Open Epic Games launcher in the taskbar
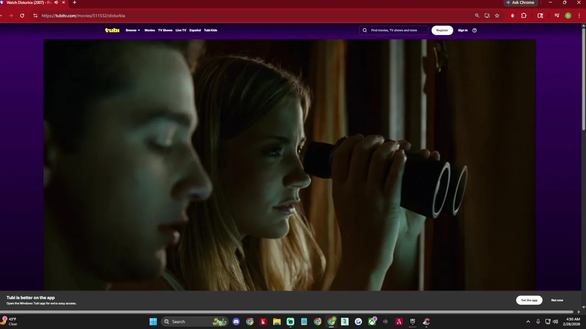Viewport: 586px width, 329px height. (x=412, y=322)
